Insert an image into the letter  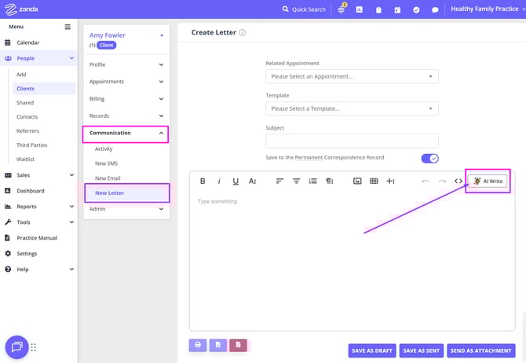click(357, 181)
